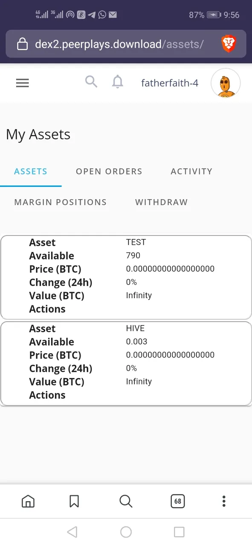Go to browser home page

(x=28, y=501)
